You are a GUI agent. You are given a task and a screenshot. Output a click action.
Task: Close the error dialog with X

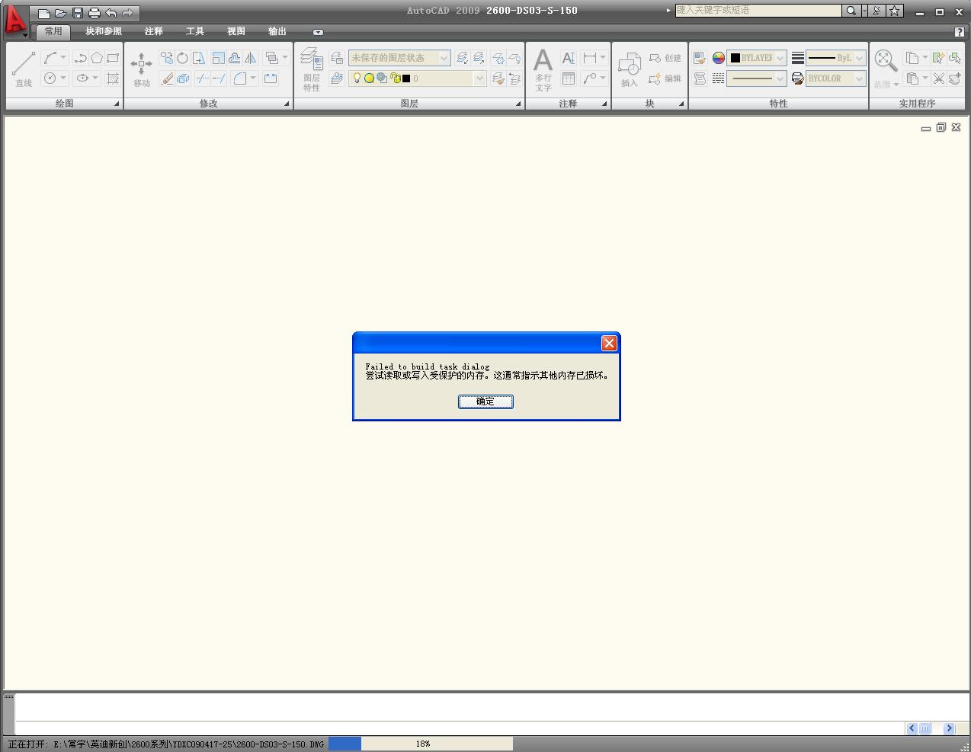609,343
